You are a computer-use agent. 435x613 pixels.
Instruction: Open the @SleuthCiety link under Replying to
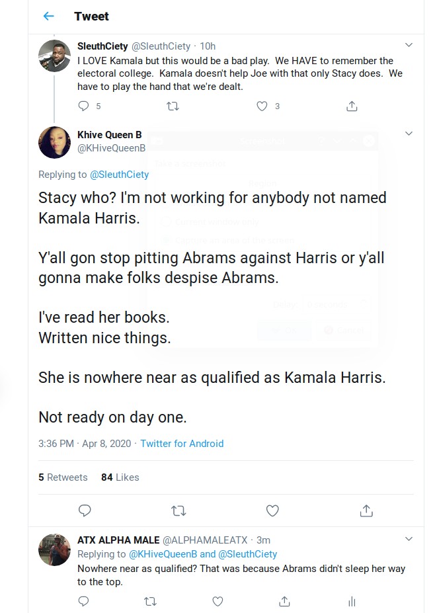pyautogui.click(x=119, y=175)
